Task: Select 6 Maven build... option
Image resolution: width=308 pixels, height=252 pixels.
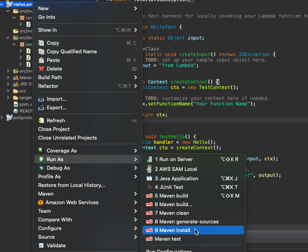Action: tap(193, 205)
